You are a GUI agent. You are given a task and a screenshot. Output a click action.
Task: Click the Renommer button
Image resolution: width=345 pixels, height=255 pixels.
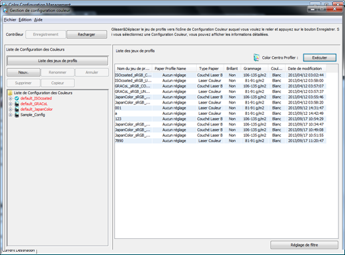[57, 72]
